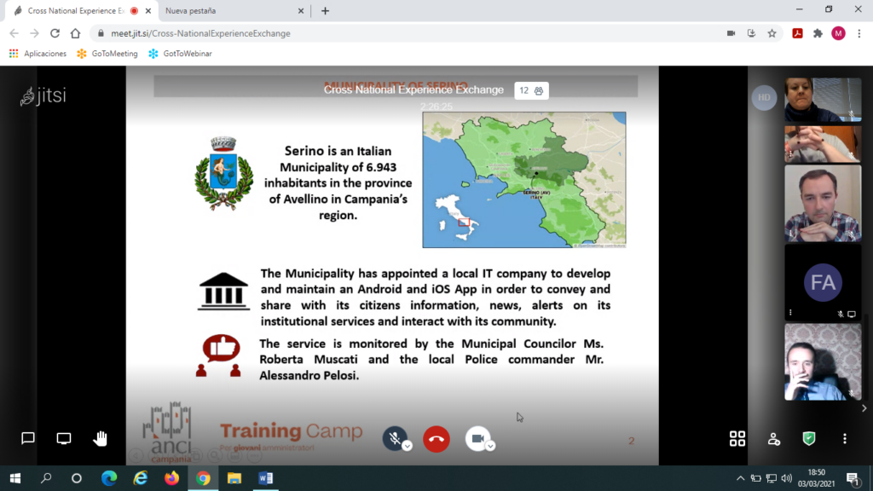Toggle the muted microphone button
This screenshot has width=873, height=491.
click(x=393, y=438)
